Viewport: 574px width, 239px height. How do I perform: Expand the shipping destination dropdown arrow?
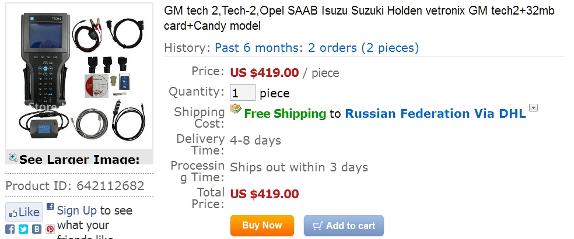(533, 108)
